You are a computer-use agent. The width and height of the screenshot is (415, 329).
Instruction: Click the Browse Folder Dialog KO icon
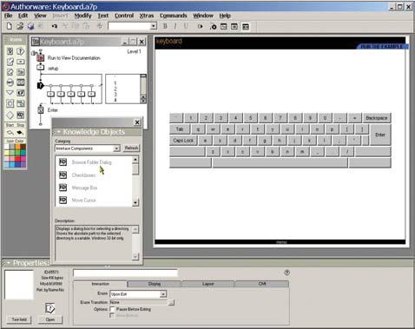tap(63, 161)
